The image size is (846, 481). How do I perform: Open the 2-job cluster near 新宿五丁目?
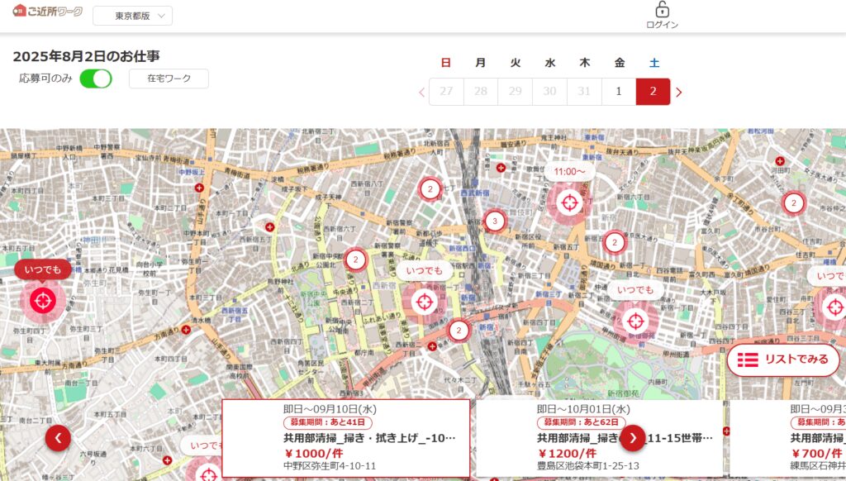point(614,242)
